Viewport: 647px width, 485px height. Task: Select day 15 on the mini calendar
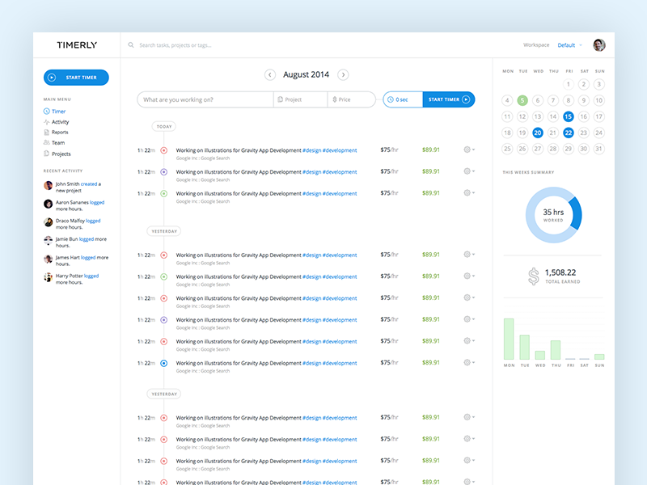(x=568, y=117)
